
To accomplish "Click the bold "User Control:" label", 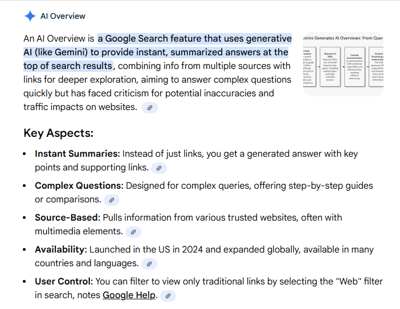I will pyautogui.click(x=64, y=282).
